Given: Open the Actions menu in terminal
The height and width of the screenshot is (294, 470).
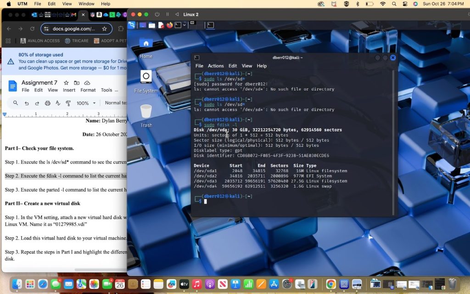Looking at the screenshot, I should 216,66.
